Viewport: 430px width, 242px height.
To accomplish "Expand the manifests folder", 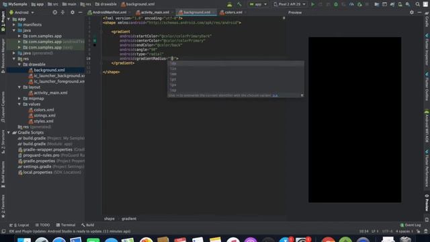I will point(14,25).
